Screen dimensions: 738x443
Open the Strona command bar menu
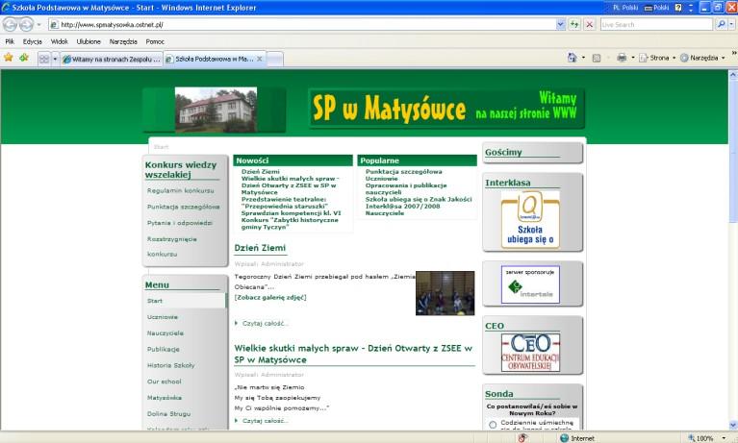coord(657,58)
